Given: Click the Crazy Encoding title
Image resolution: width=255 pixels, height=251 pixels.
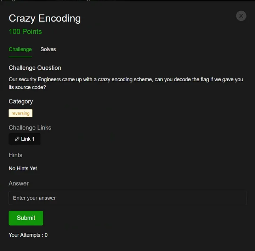Looking at the screenshot, I should (x=45, y=18).
